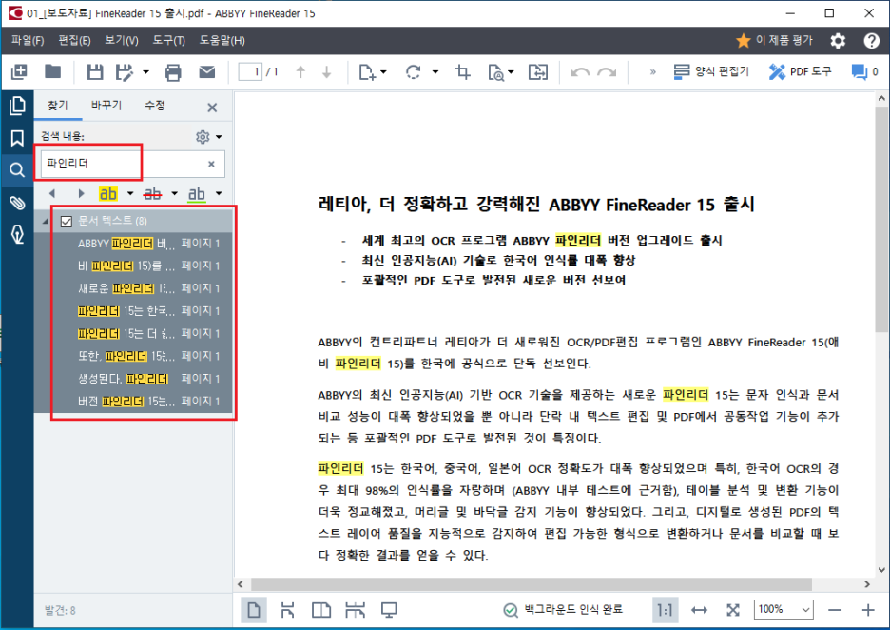
Task: Switch to 바꾸기 tab
Action: [106, 105]
